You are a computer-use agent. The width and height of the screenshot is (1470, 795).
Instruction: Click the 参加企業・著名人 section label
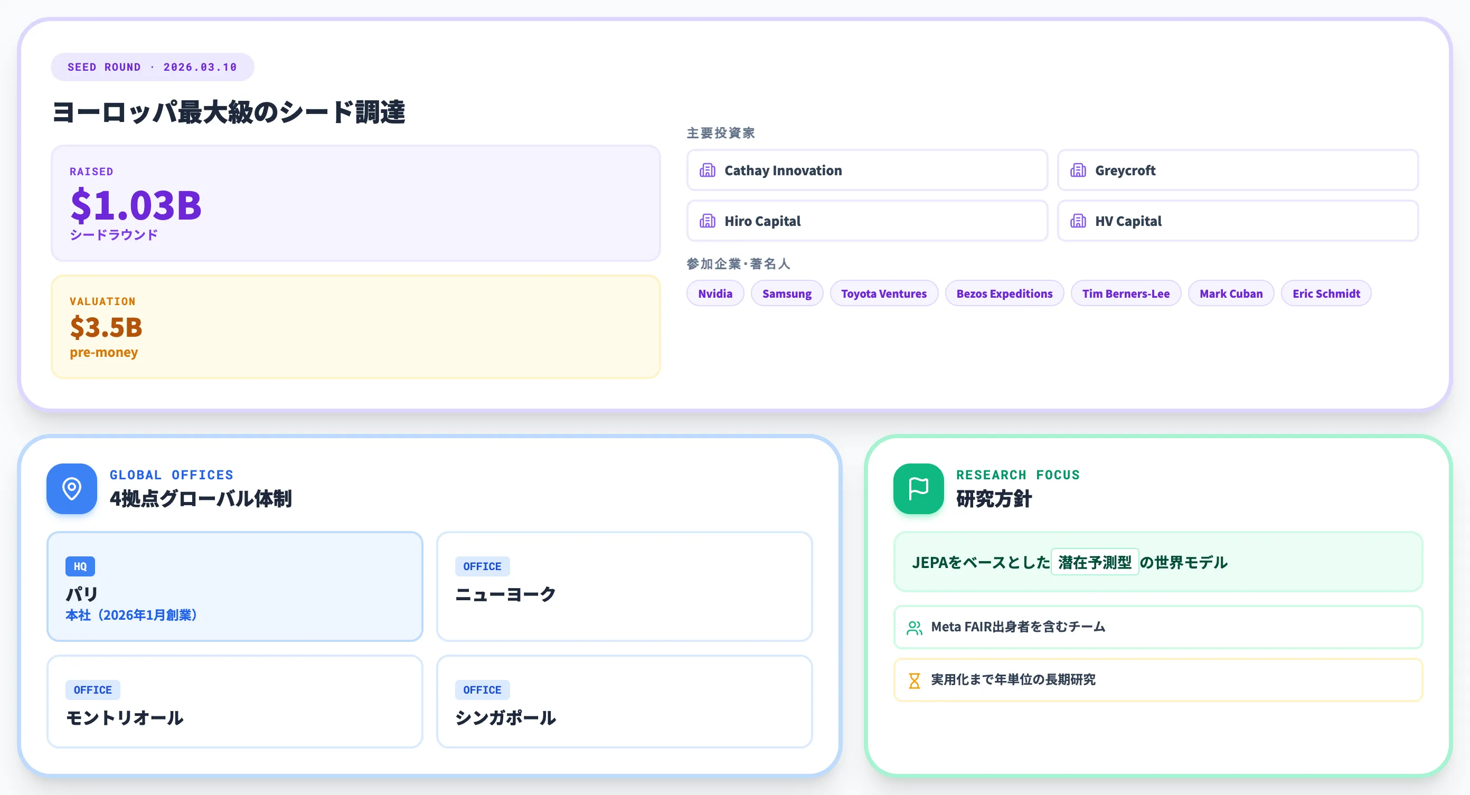[738, 263]
